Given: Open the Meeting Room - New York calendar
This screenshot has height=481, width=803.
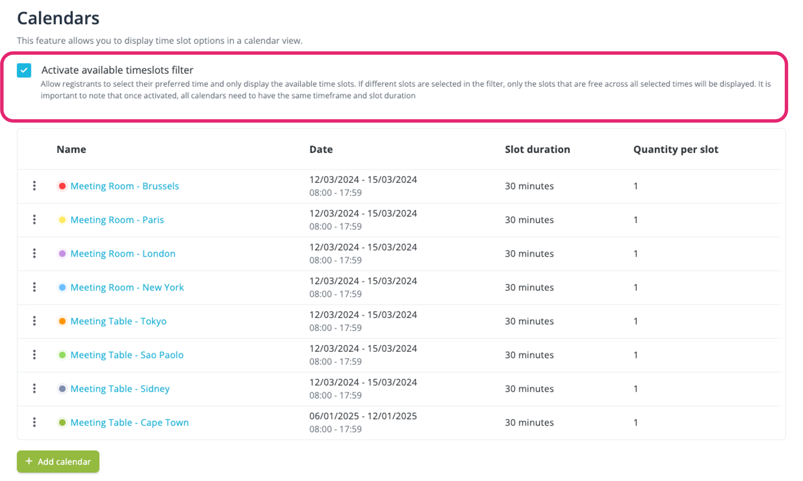Looking at the screenshot, I should tap(127, 287).
